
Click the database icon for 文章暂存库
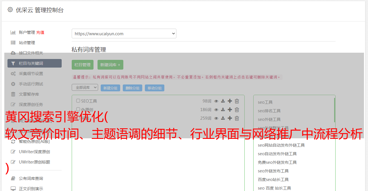click(13, 94)
